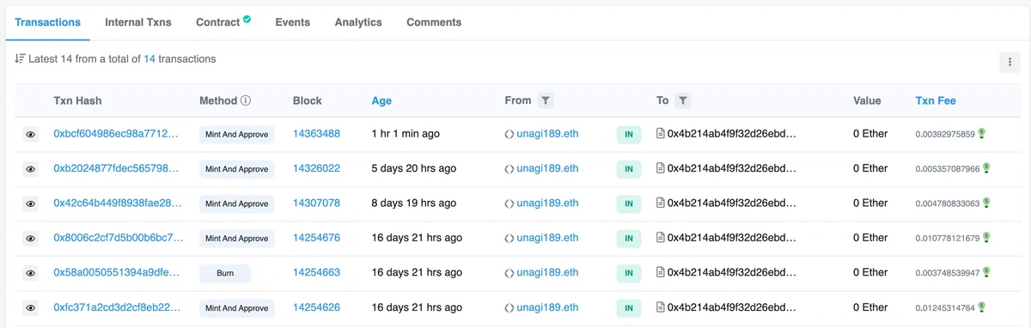
Task: Open transaction hash 0x58a0050551394a9dfe
Action: point(118,272)
